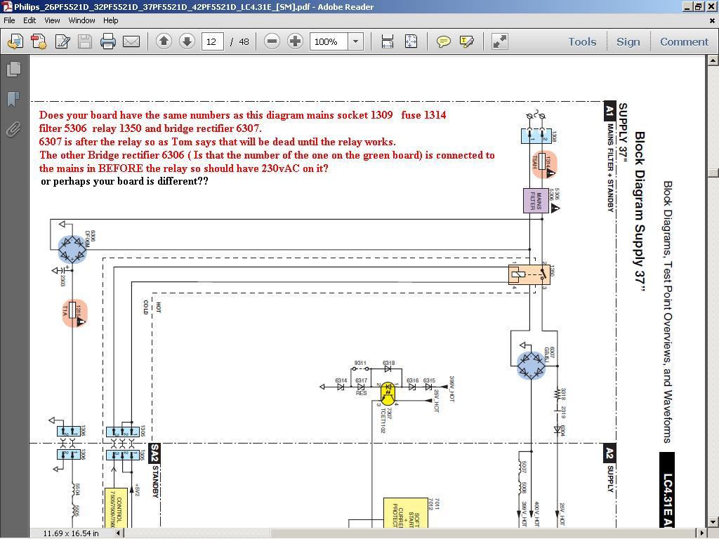Screen dimensions: 719x539
Task: Click the LC4.31E black label
Action: coord(667,489)
